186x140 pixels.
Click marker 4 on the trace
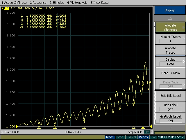(133, 103)
